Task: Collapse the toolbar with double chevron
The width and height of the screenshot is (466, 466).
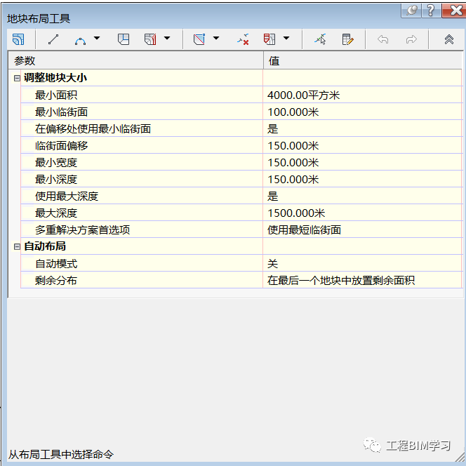Action: click(x=449, y=39)
